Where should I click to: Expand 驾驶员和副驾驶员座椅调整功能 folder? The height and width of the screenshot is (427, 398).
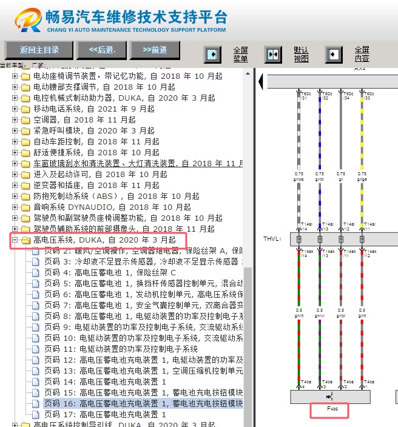[15, 218]
